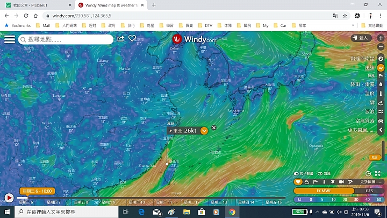Select the radar and satellite layer icon
The image size is (387, 218).
381,59
